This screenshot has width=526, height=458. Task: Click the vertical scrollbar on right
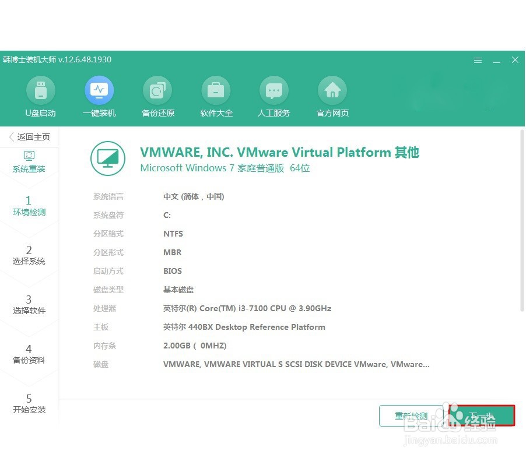522,221
